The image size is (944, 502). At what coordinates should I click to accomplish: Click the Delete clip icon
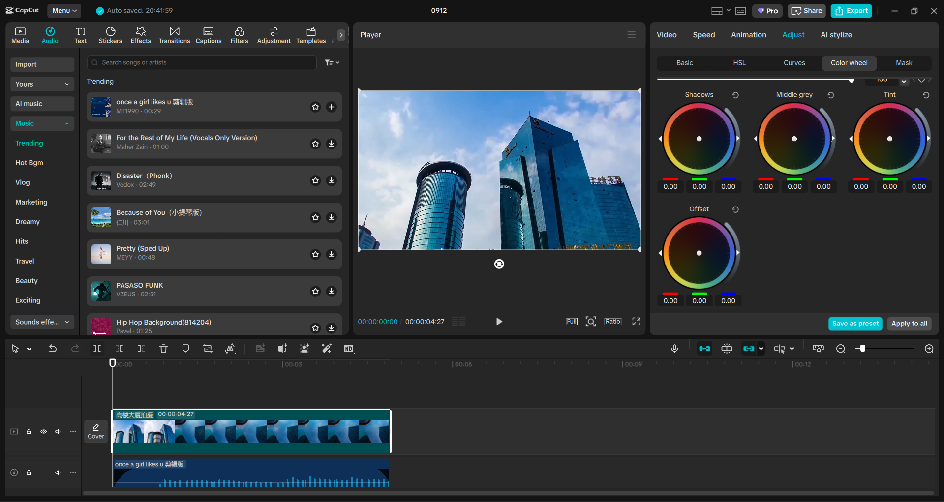point(163,348)
